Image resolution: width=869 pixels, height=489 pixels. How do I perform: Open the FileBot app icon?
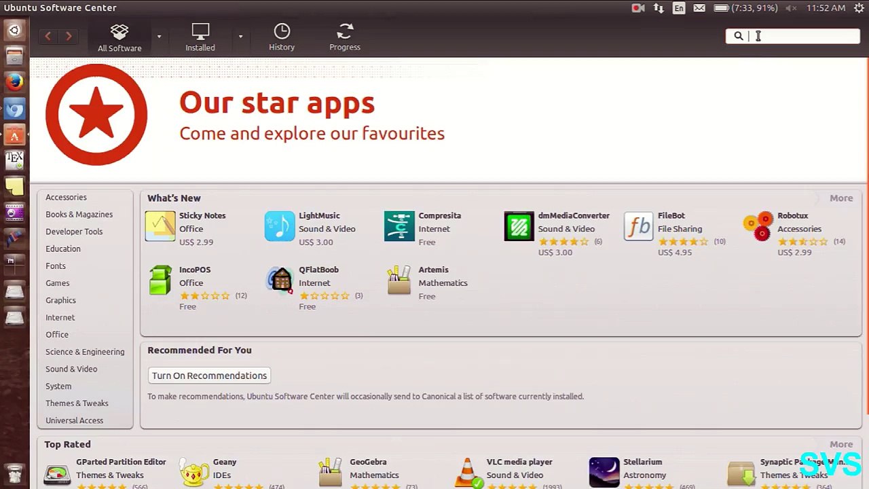click(x=639, y=226)
